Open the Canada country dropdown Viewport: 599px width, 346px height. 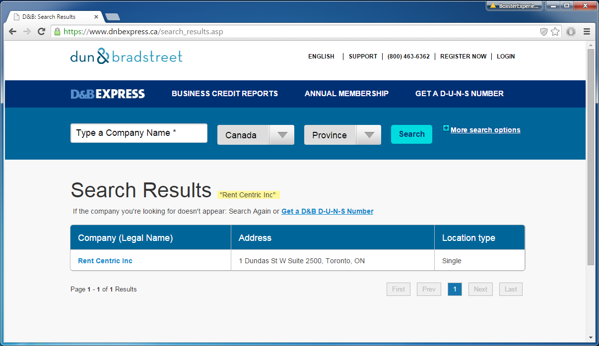(x=256, y=135)
